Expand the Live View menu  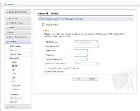[x=18, y=18]
